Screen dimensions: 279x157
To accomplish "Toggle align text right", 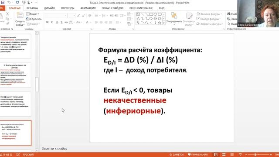I will click(106, 22).
